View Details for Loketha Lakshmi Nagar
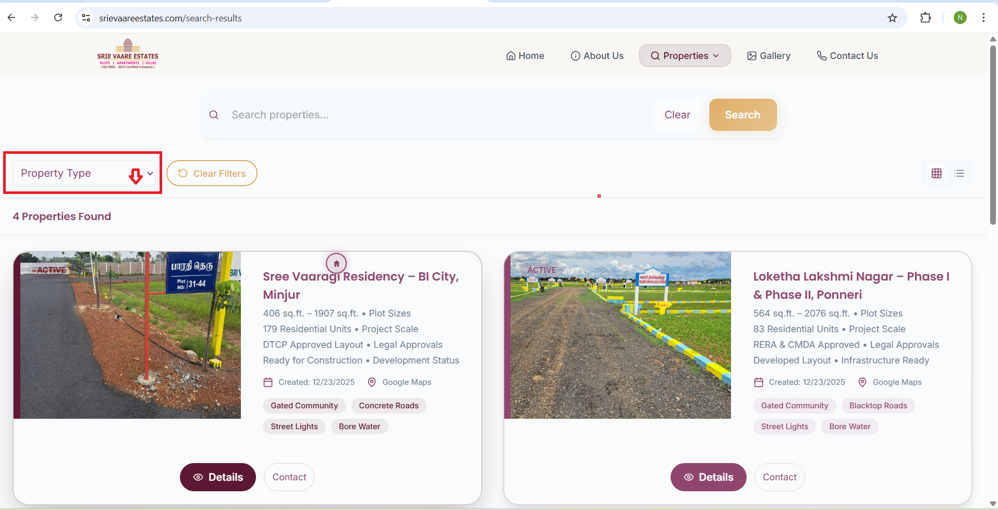This screenshot has height=510, width=998. (x=708, y=477)
